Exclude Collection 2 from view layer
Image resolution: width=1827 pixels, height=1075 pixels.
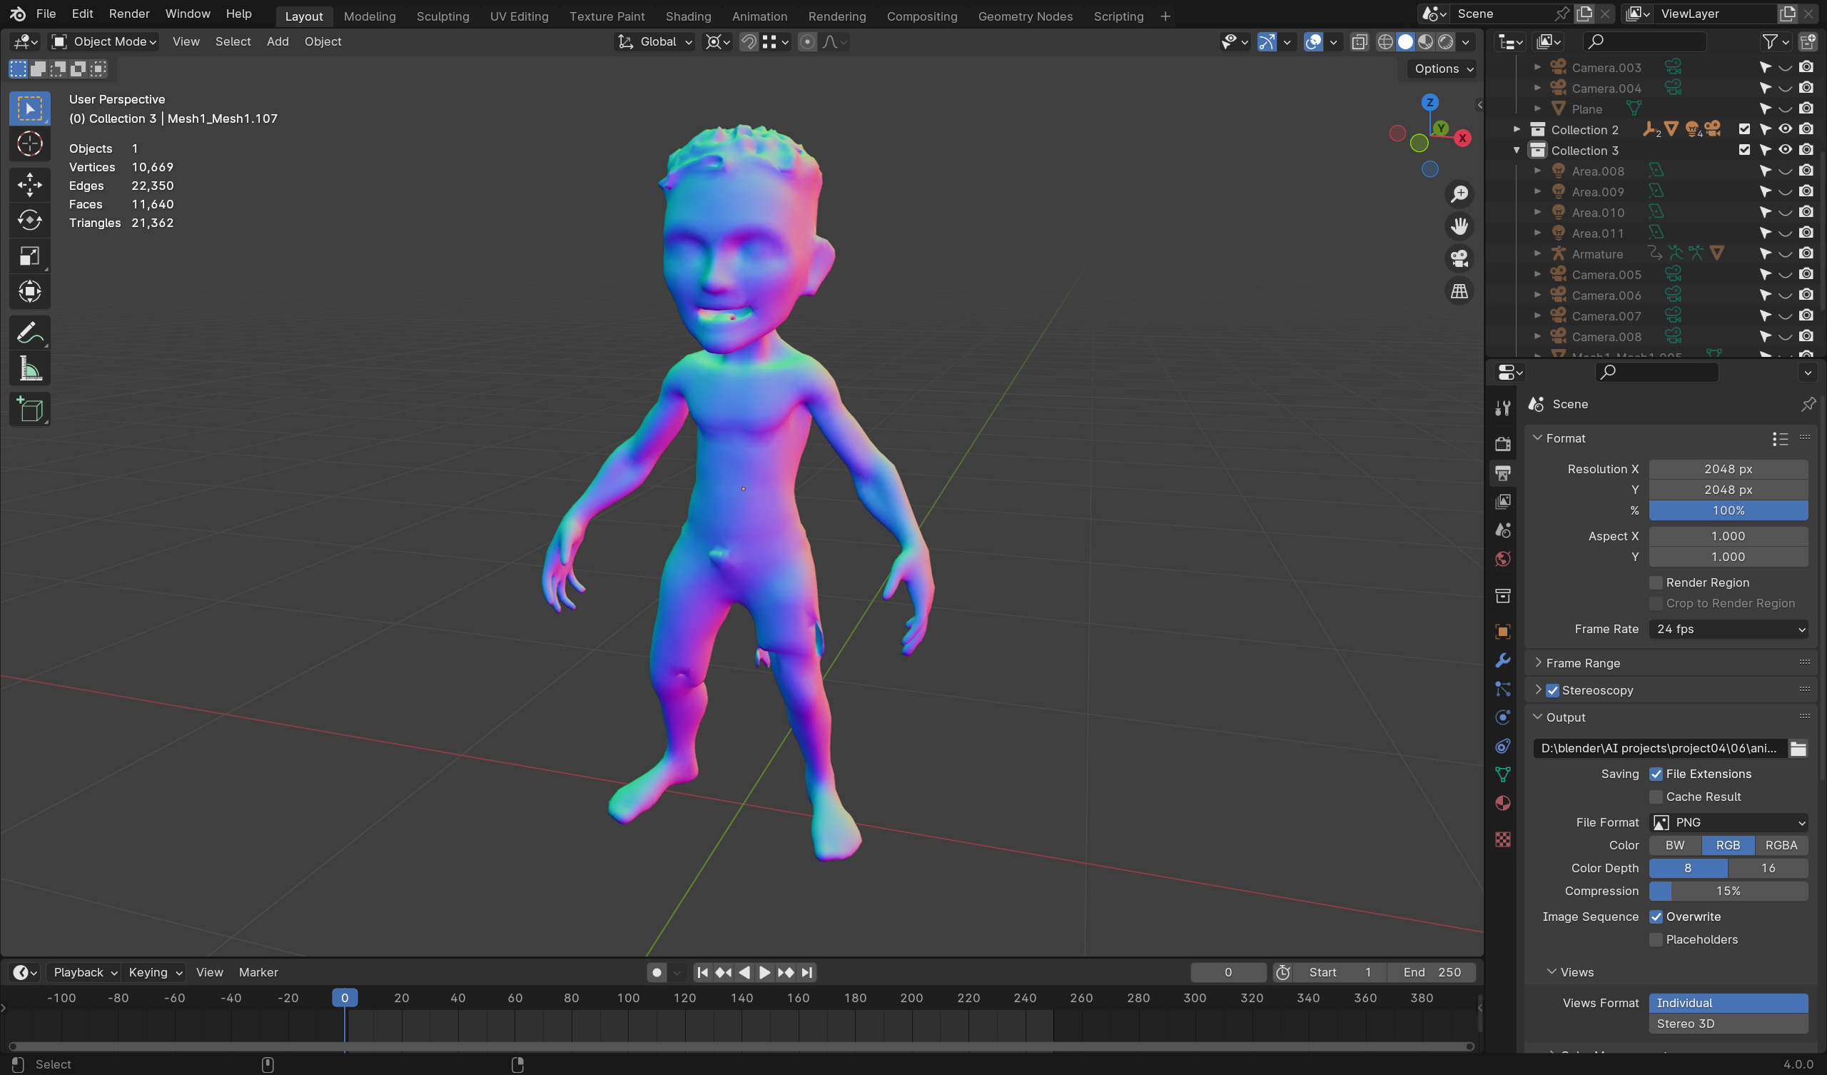1744,129
